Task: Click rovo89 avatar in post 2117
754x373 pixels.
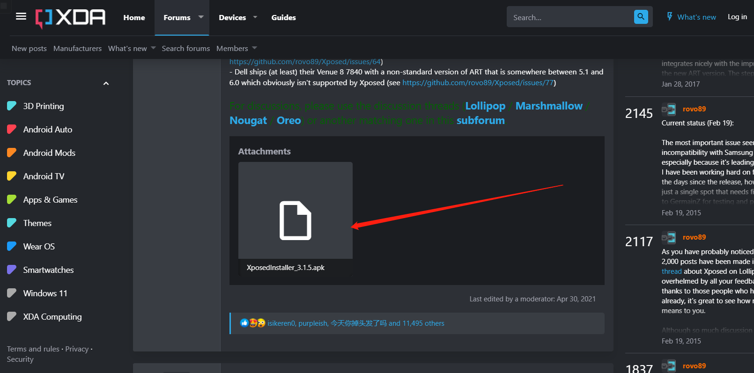Action: point(669,238)
